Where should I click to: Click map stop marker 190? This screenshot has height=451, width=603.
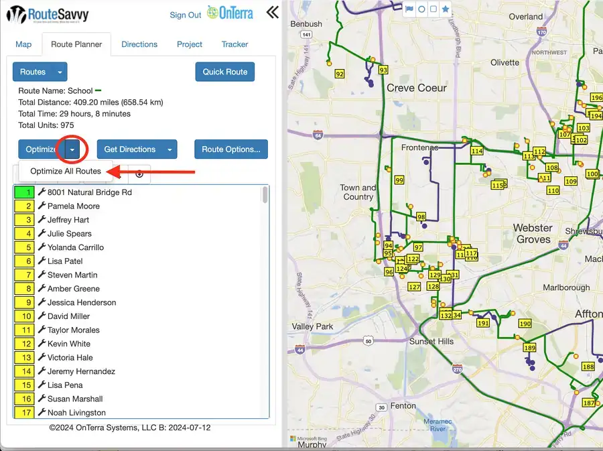[525, 324]
